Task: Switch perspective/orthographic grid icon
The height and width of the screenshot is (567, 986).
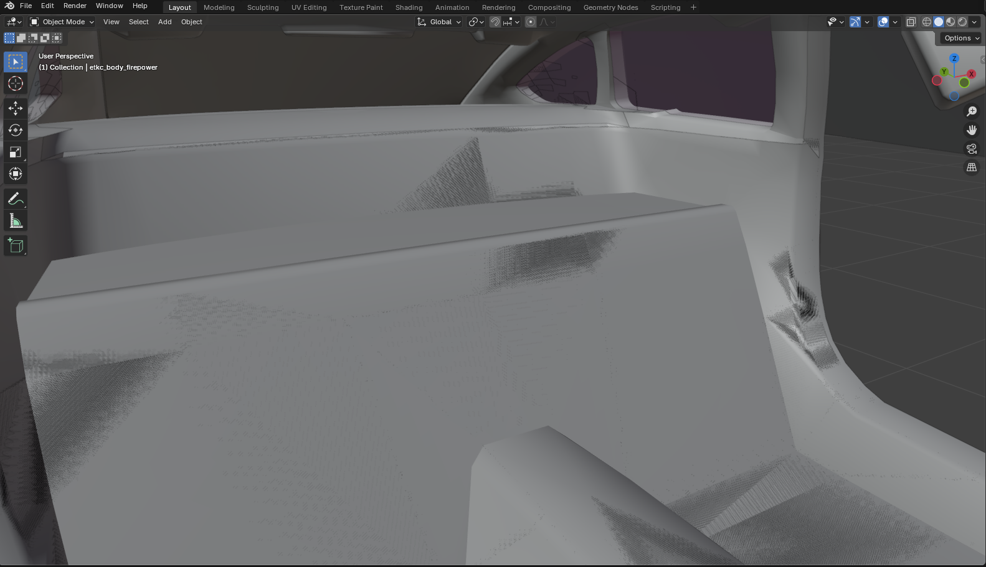Action: click(972, 167)
